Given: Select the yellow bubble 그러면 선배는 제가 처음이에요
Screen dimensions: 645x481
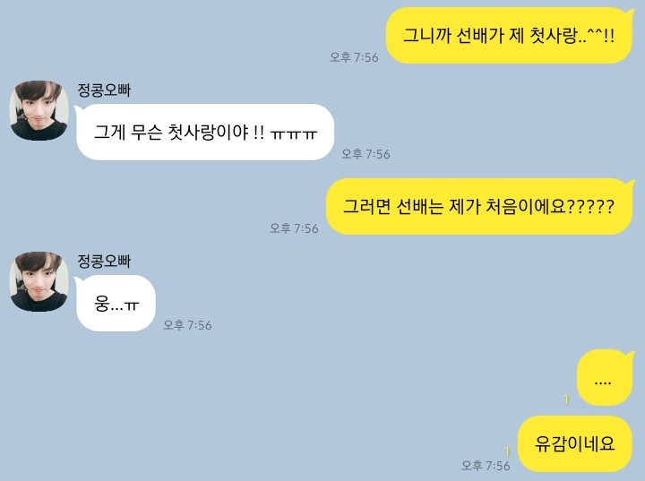Looking at the screenshot, I should (x=479, y=206).
